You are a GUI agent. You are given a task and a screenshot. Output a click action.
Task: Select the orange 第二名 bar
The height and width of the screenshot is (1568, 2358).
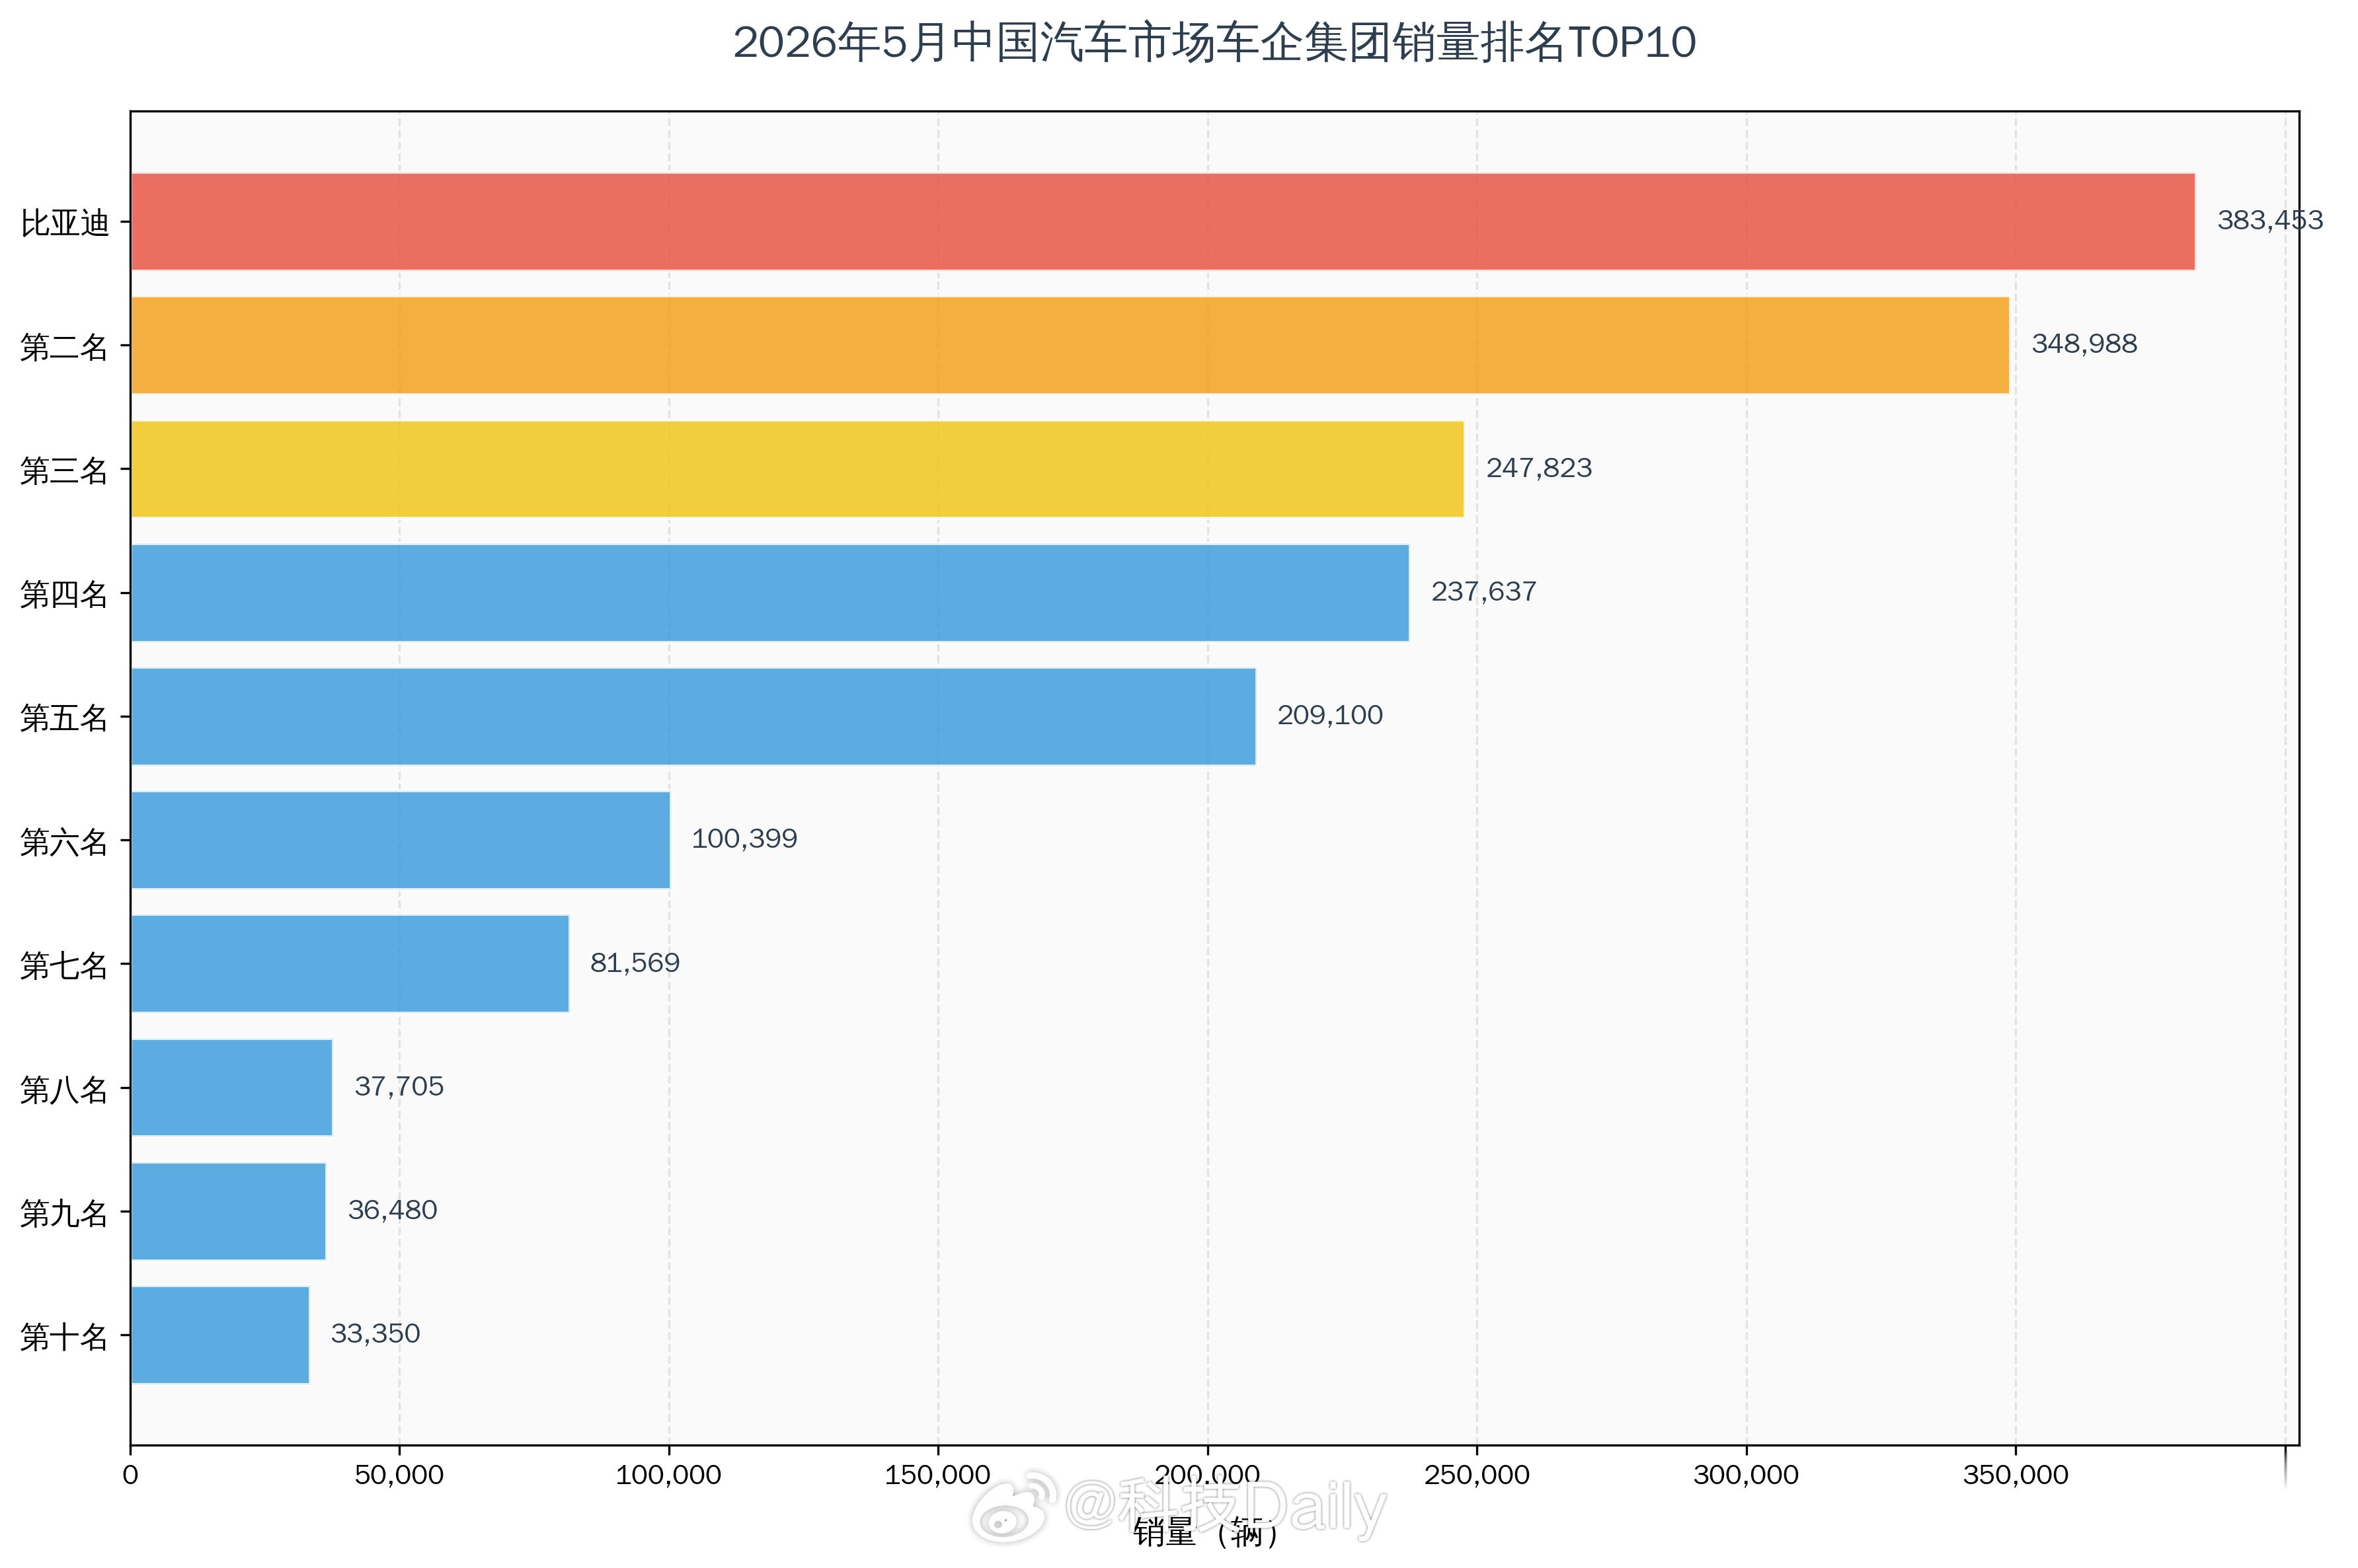tap(1070, 345)
